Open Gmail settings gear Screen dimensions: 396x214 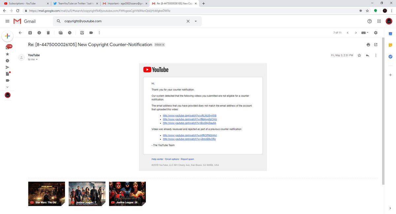click(x=376, y=33)
